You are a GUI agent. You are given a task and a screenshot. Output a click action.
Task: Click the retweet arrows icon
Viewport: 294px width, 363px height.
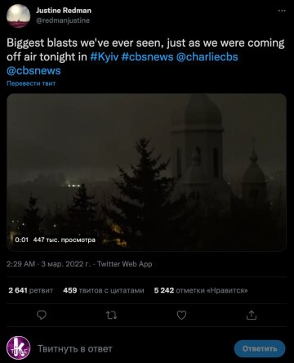coord(111,316)
